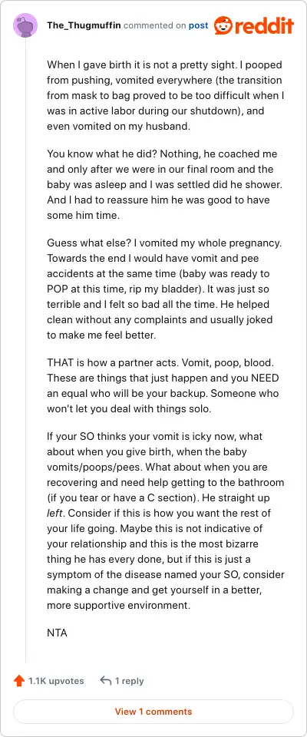Screen dimensions: 307x737
Task: Select the "1.1K upvotes" count
Action: [56, 681]
